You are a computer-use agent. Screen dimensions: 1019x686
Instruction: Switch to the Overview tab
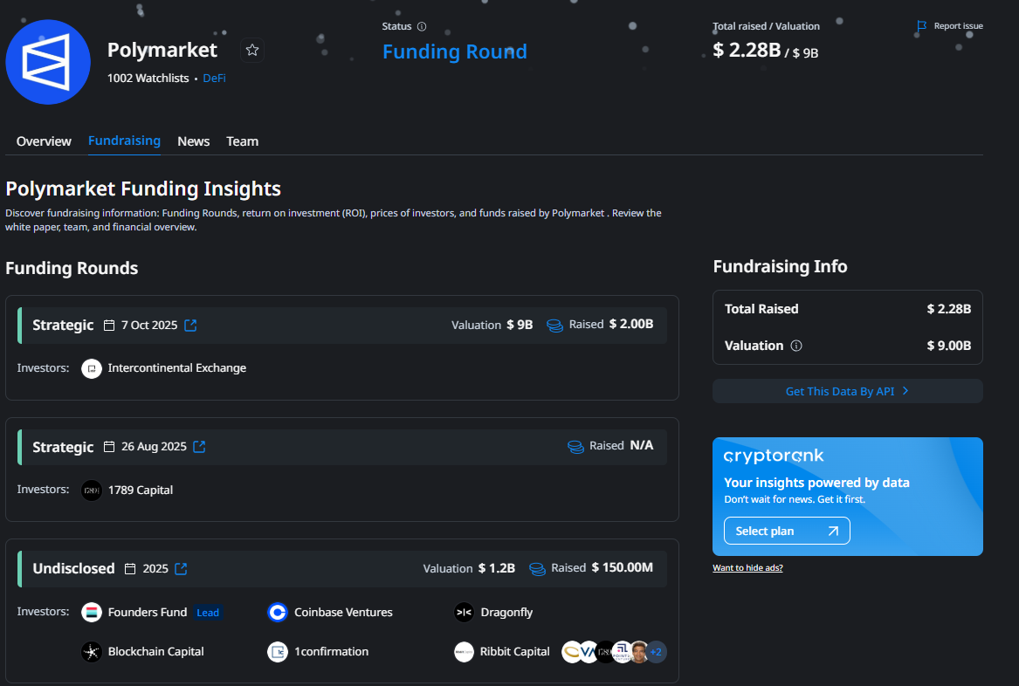pyautogui.click(x=44, y=141)
